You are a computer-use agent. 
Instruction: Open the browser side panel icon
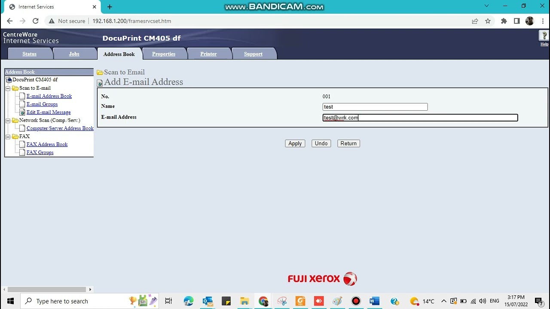tap(517, 21)
